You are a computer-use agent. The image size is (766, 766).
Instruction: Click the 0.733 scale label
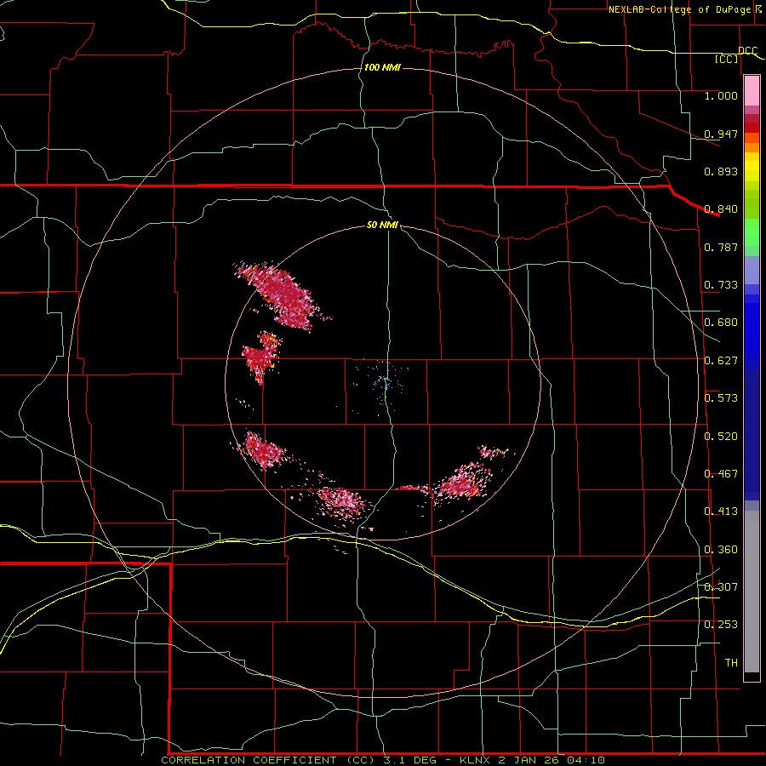[721, 285]
